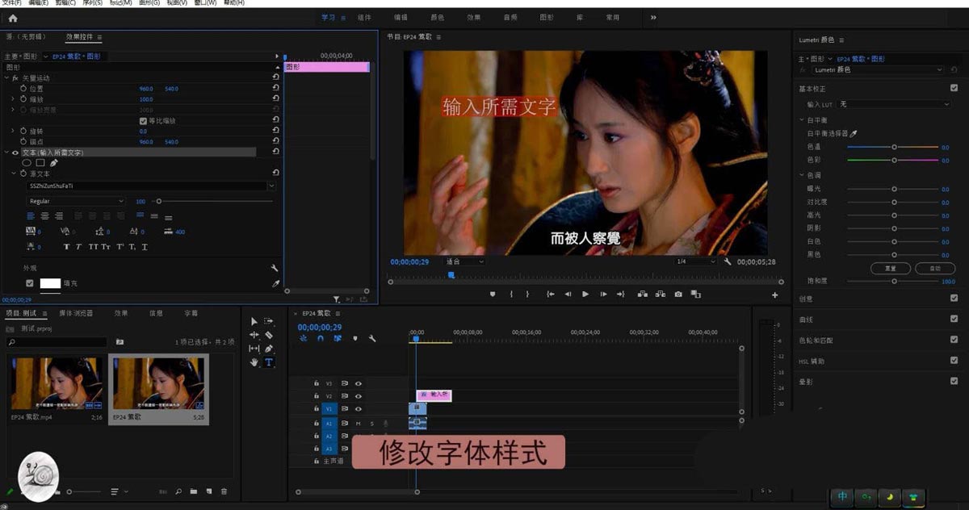969x510 pixels.
Task: Toggle 填充 fill checkbox
Action: click(x=30, y=283)
